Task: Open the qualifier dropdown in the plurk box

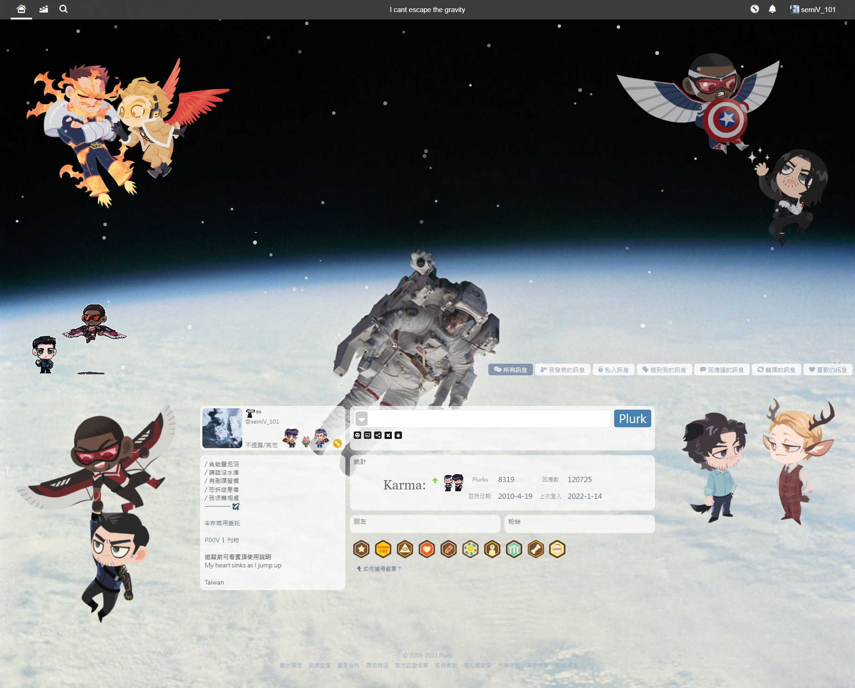Action: 362,419
